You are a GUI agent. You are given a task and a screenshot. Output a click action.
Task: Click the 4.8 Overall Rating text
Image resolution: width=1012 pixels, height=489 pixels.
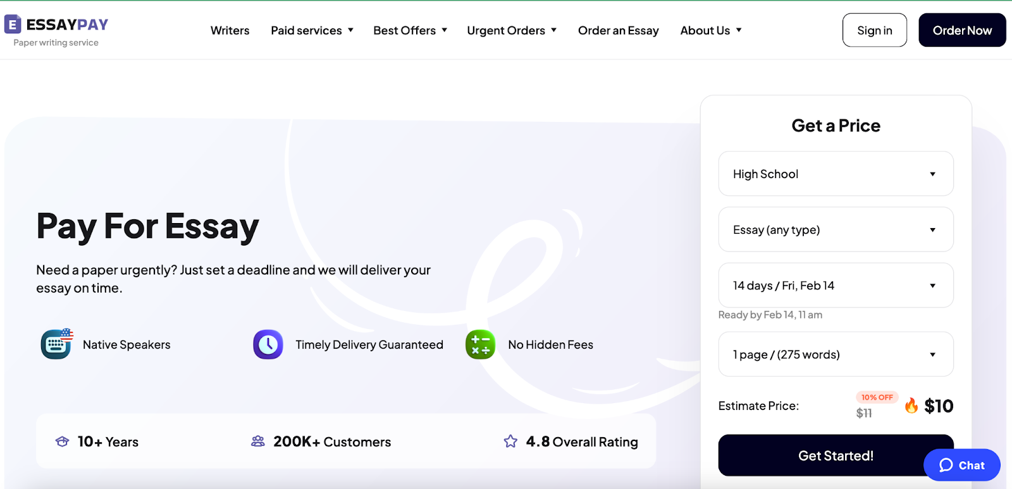click(582, 442)
